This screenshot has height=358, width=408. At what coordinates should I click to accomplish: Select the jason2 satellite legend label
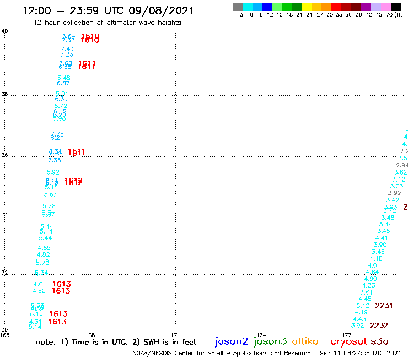click(x=232, y=341)
